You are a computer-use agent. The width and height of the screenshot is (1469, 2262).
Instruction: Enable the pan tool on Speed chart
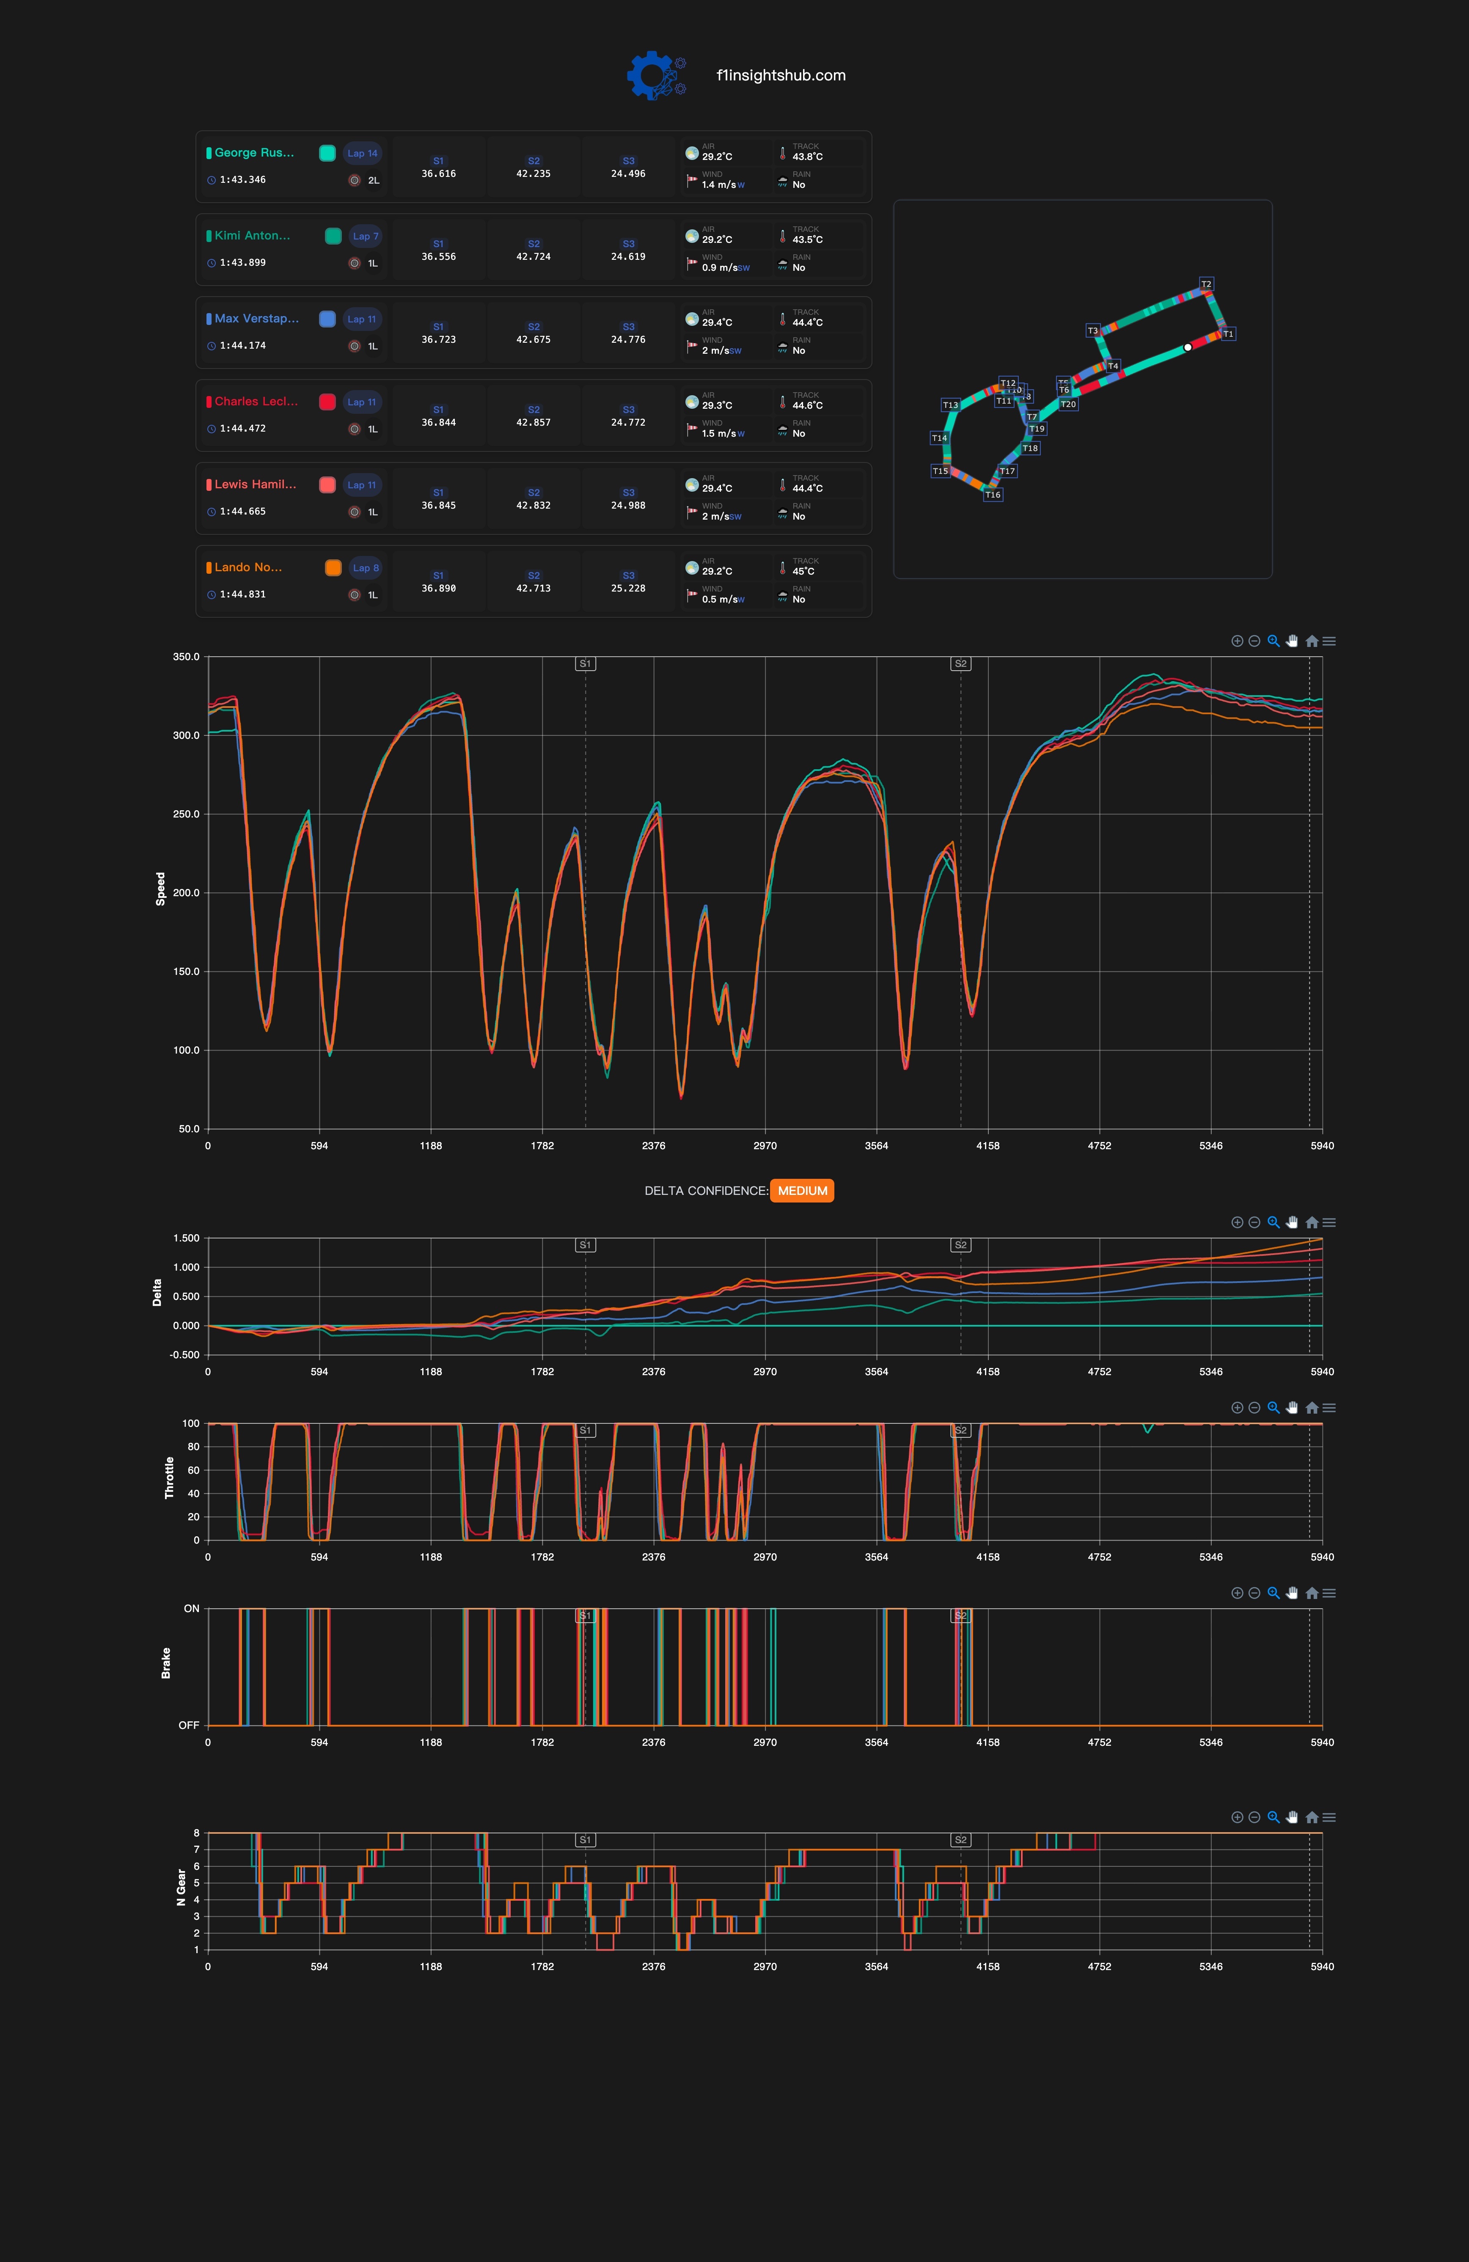(1292, 641)
